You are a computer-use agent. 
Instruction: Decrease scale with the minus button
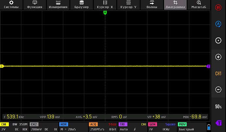[218, 90]
